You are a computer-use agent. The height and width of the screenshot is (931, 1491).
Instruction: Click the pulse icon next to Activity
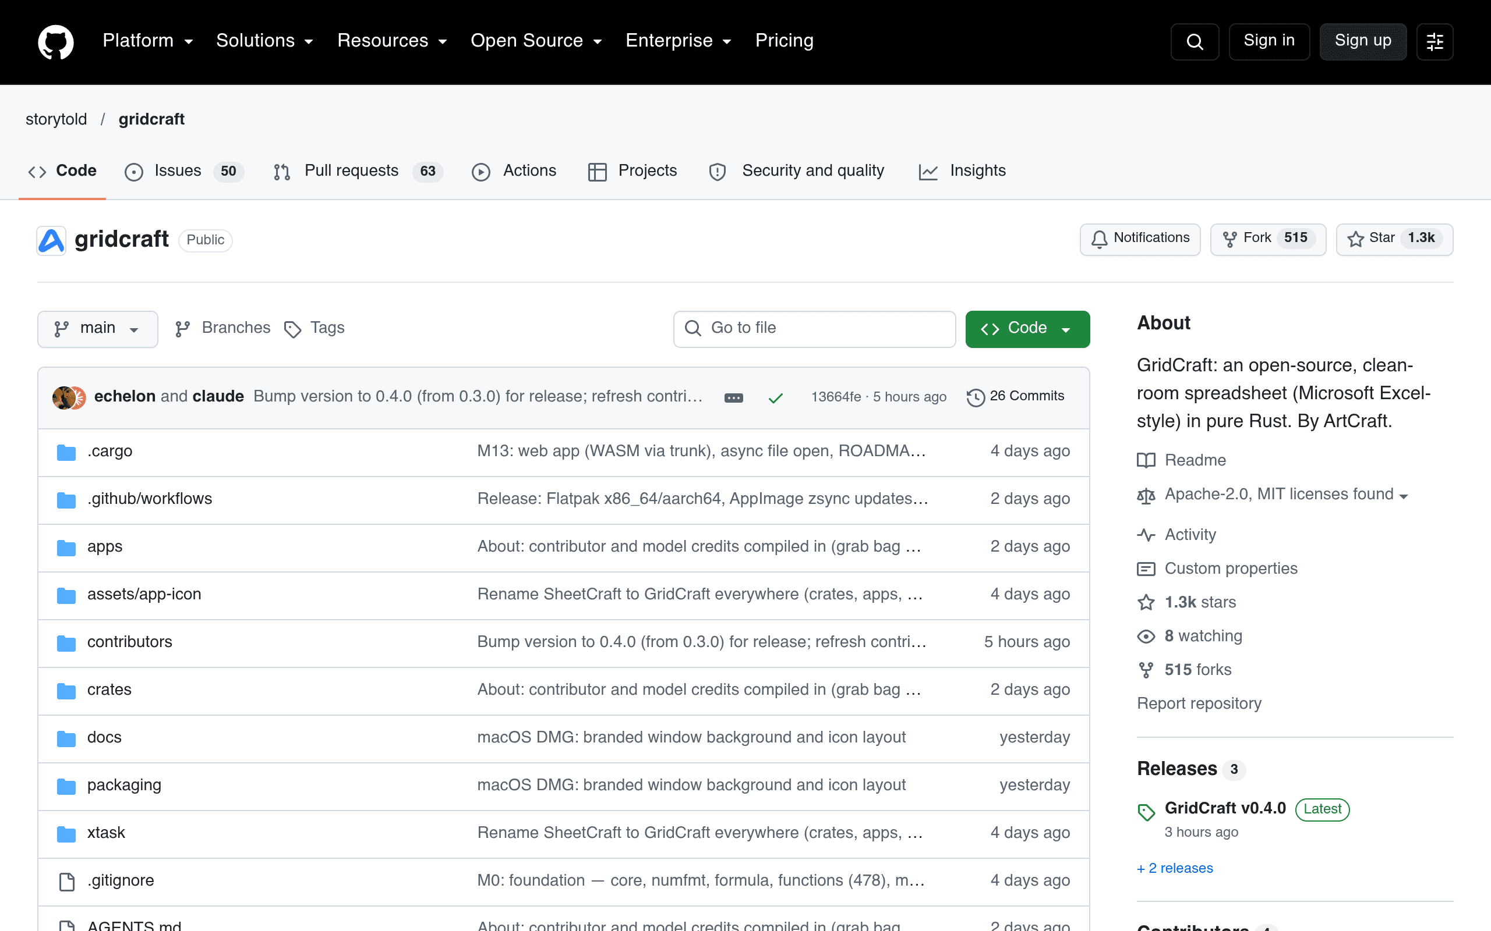[x=1146, y=535]
